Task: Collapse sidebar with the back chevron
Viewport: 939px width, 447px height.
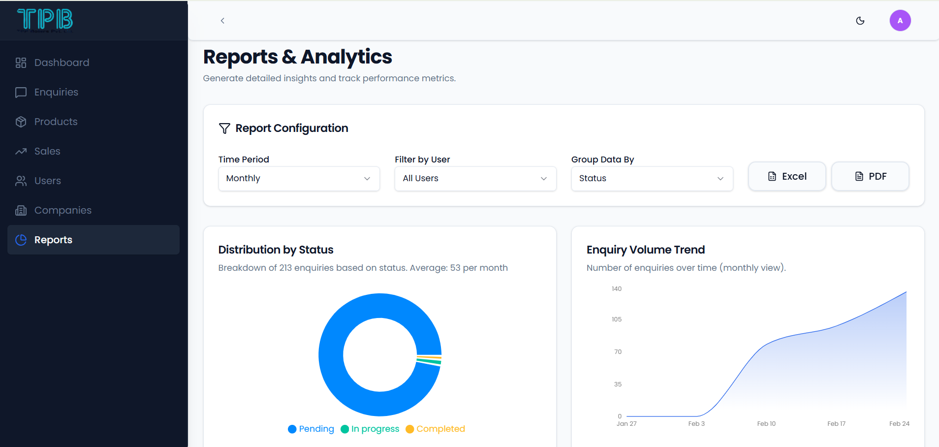Action: click(x=222, y=21)
